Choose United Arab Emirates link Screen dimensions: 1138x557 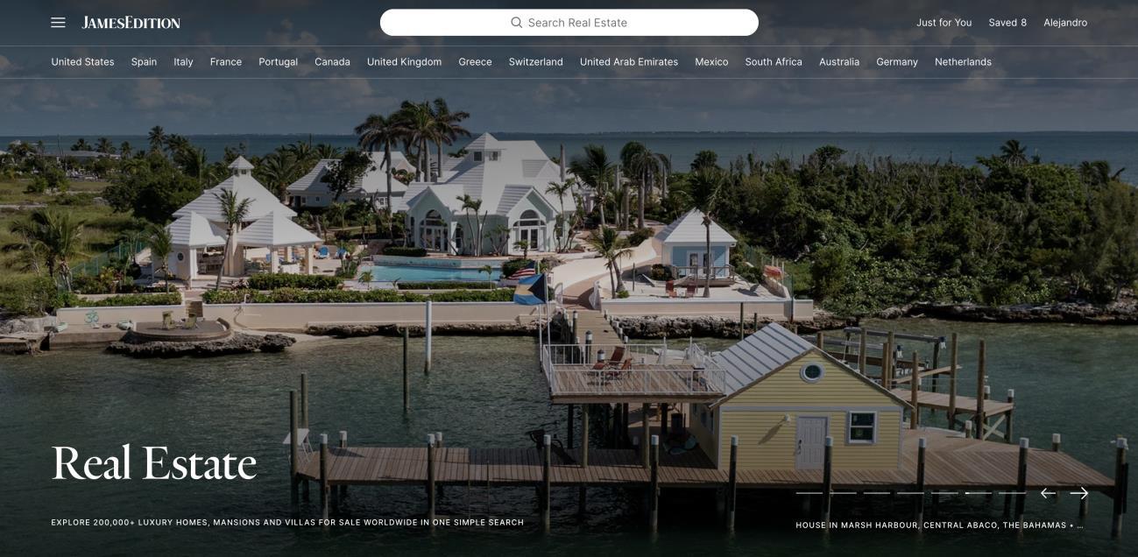[x=629, y=62]
